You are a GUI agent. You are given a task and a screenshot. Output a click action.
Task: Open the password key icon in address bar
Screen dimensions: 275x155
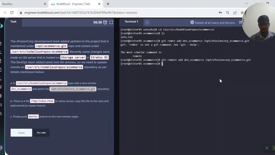pos(220,12)
